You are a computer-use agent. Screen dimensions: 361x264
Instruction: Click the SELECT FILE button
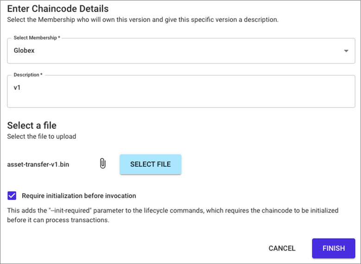click(x=151, y=164)
